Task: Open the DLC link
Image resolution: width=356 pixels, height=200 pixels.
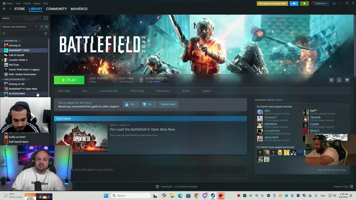Action: 85,91
